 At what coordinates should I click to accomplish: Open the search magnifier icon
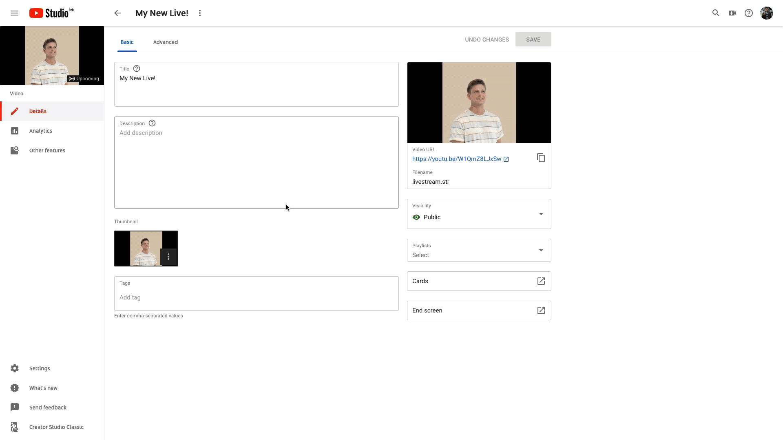(x=716, y=13)
